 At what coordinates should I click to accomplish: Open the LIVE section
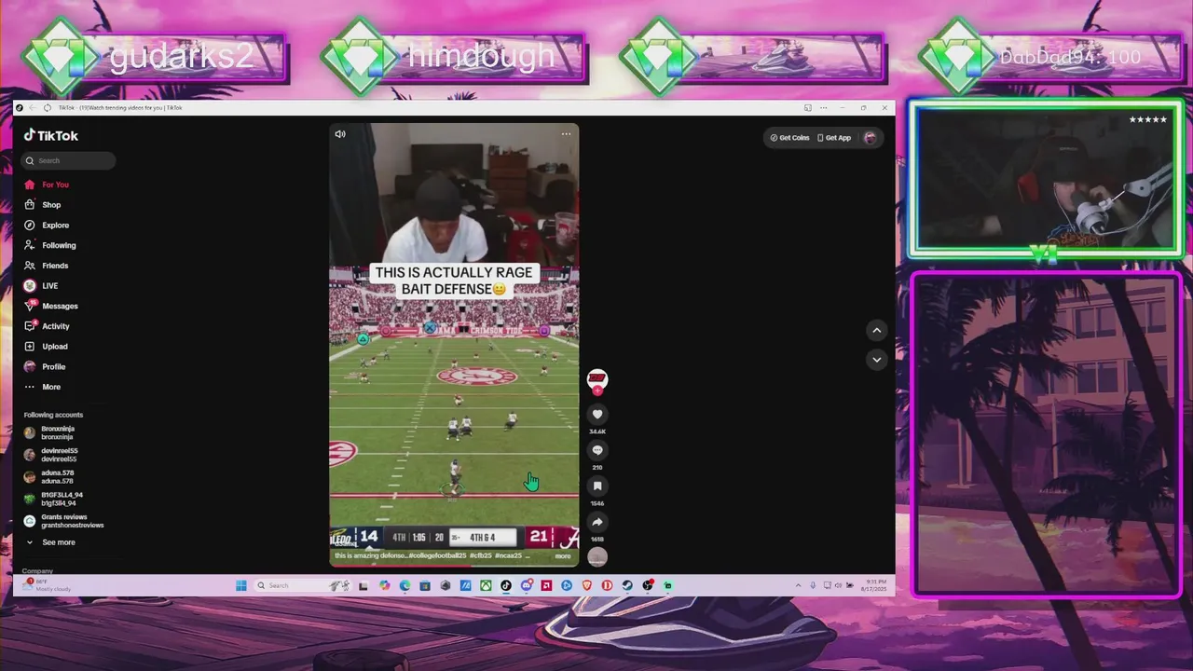pos(42,286)
